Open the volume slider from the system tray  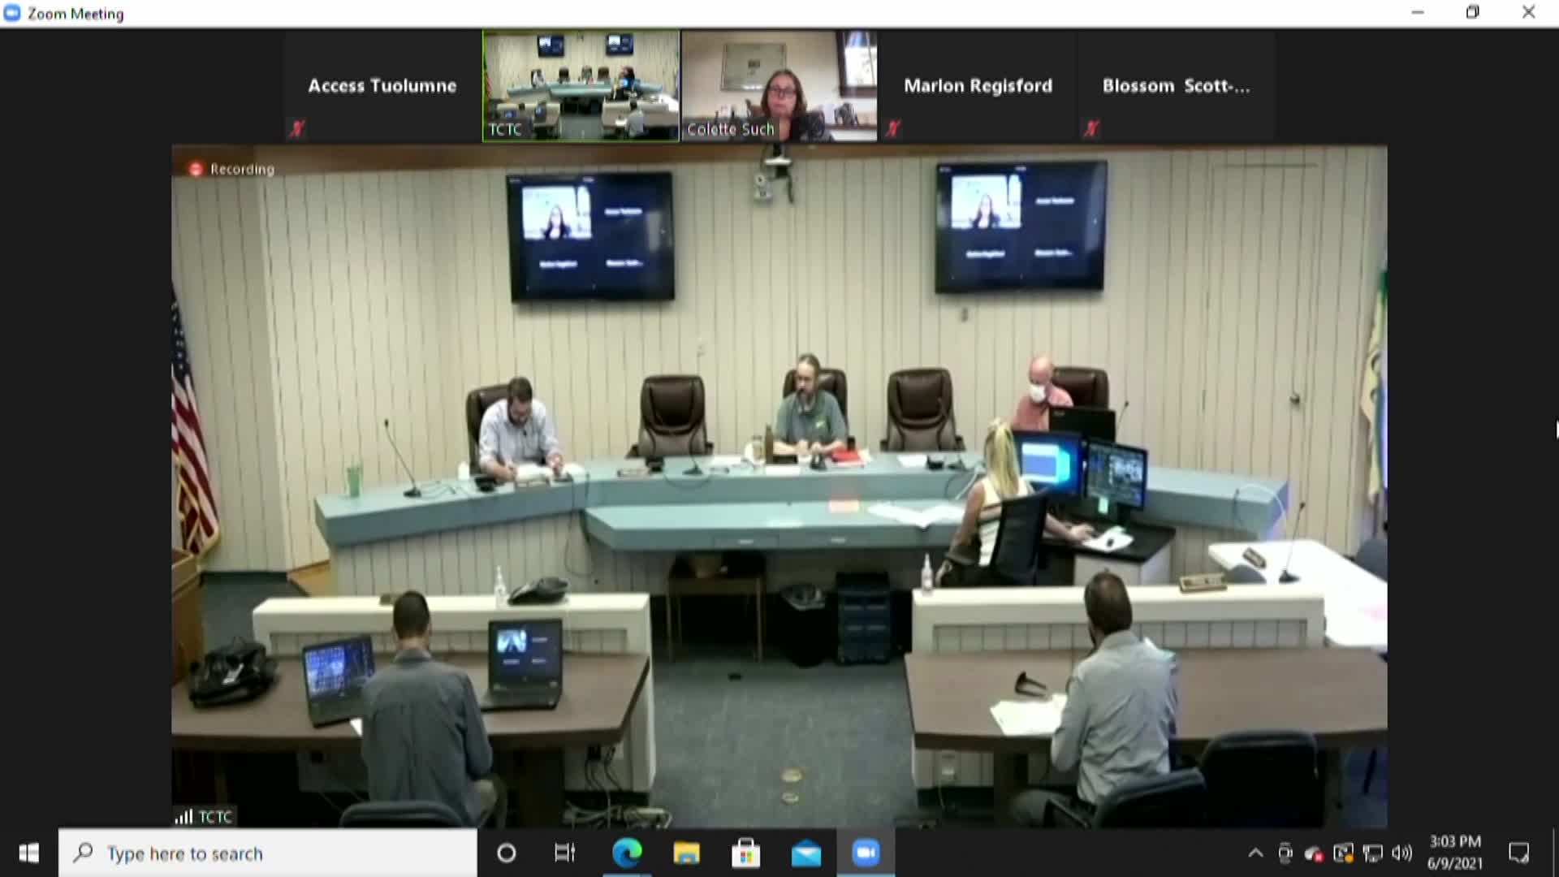click(x=1401, y=853)
